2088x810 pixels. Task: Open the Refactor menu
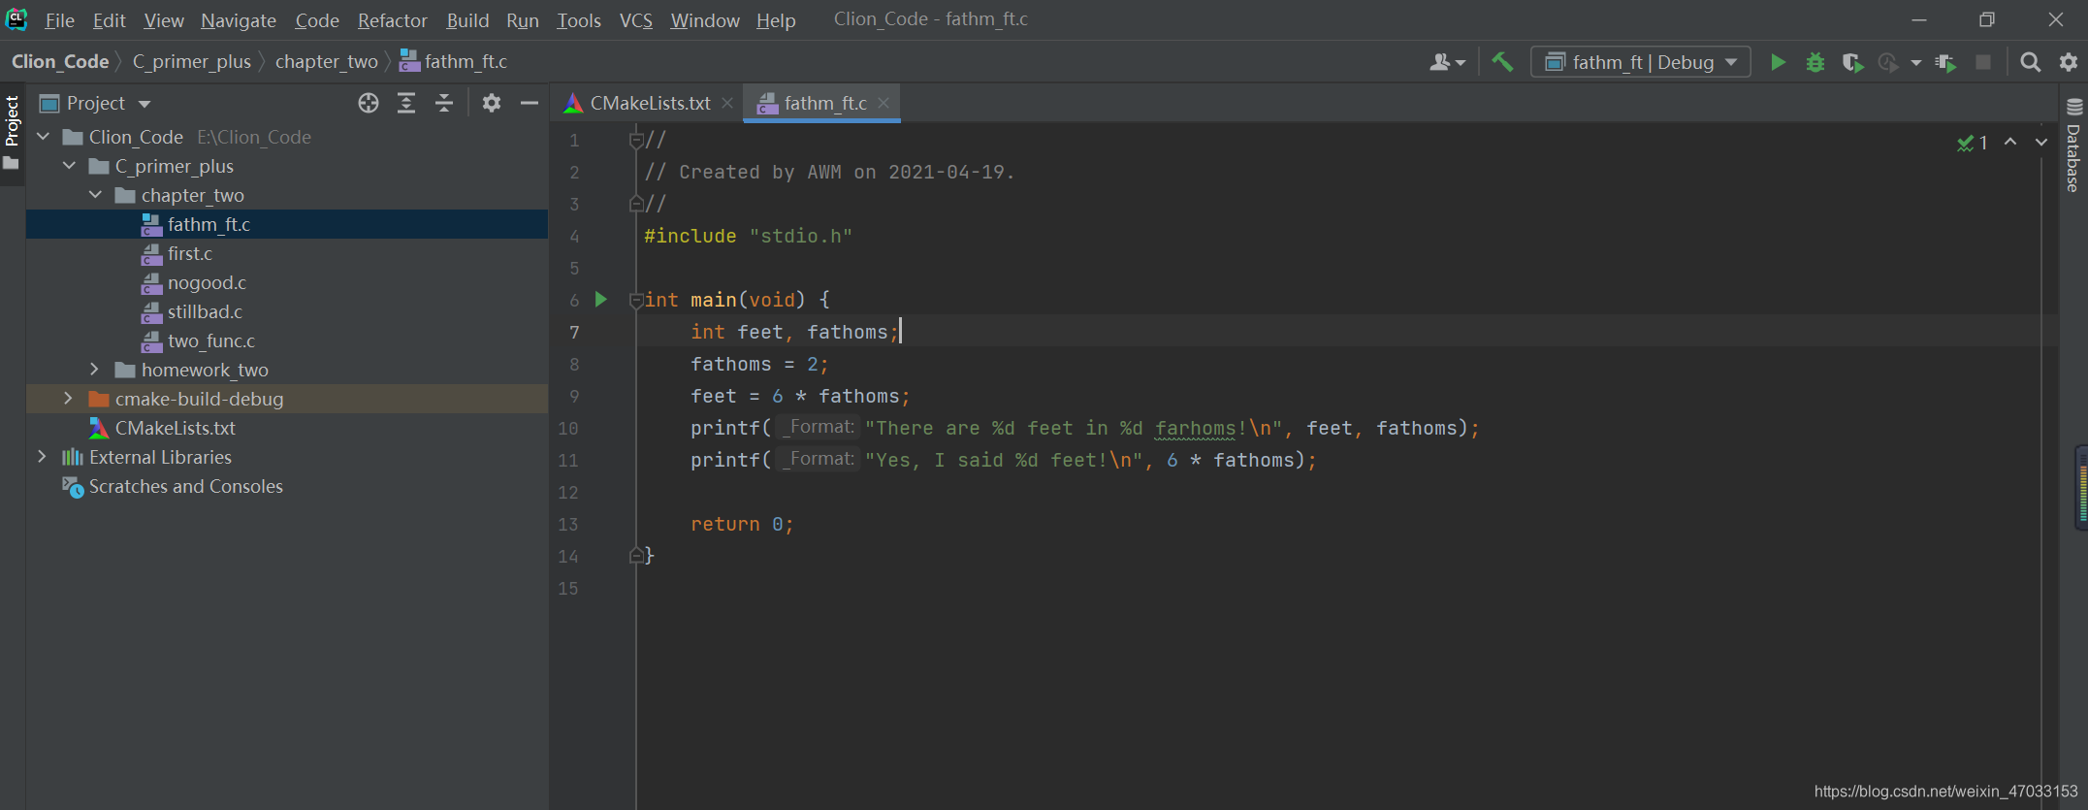click(x=392, y=19)
